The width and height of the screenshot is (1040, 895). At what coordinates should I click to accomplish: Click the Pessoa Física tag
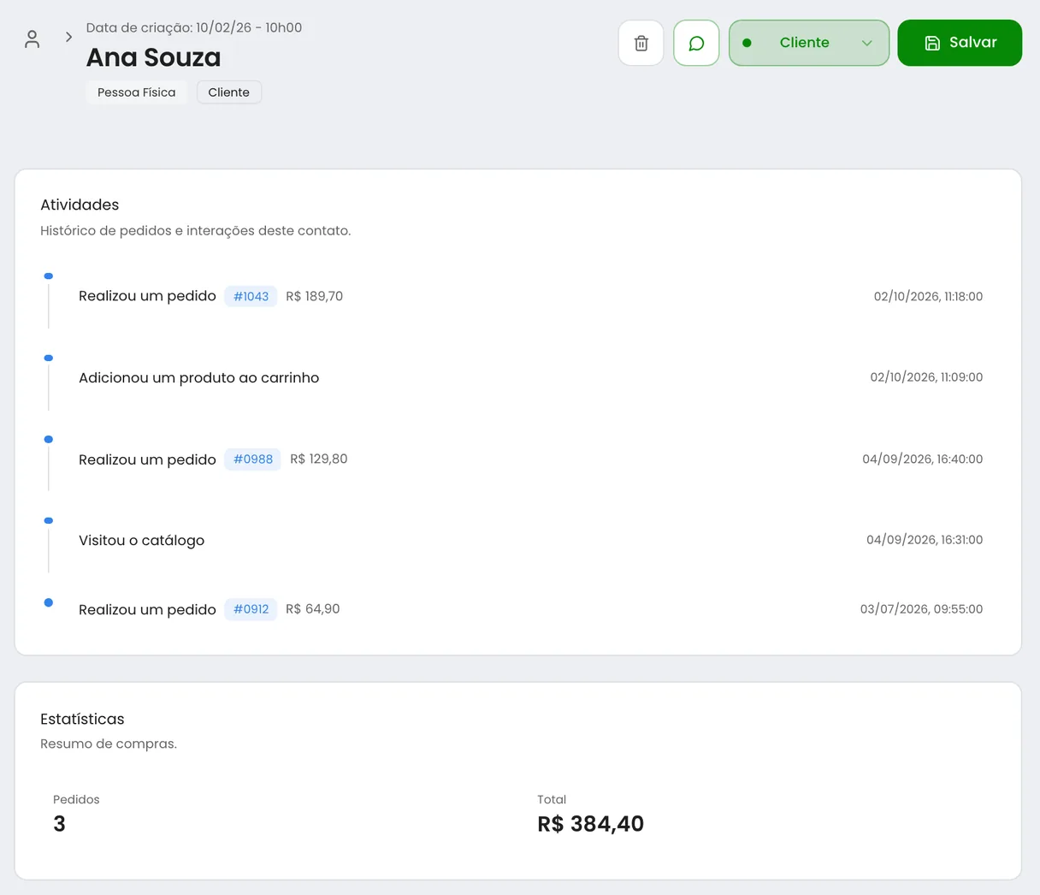pyautogui.click(x=137, y=92)
